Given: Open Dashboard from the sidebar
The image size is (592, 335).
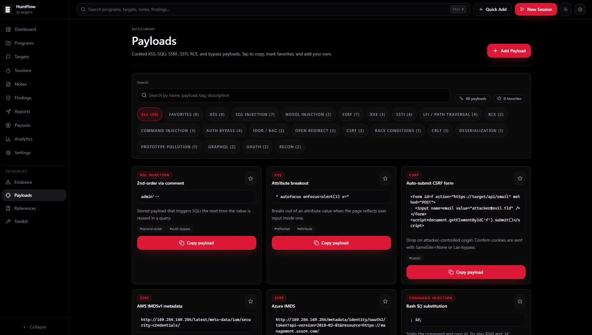Looking at the screenshot, I should click(x=34, y=29).
